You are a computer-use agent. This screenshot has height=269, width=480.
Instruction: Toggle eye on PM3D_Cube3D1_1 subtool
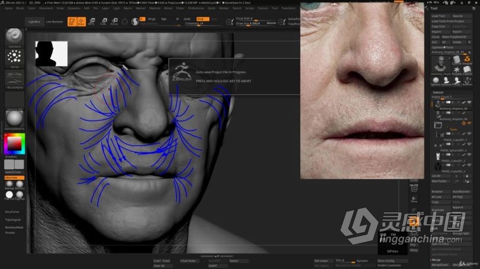[x=469, y=134]
